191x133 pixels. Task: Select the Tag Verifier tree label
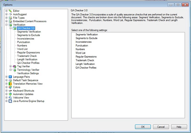tap(23, 66)
